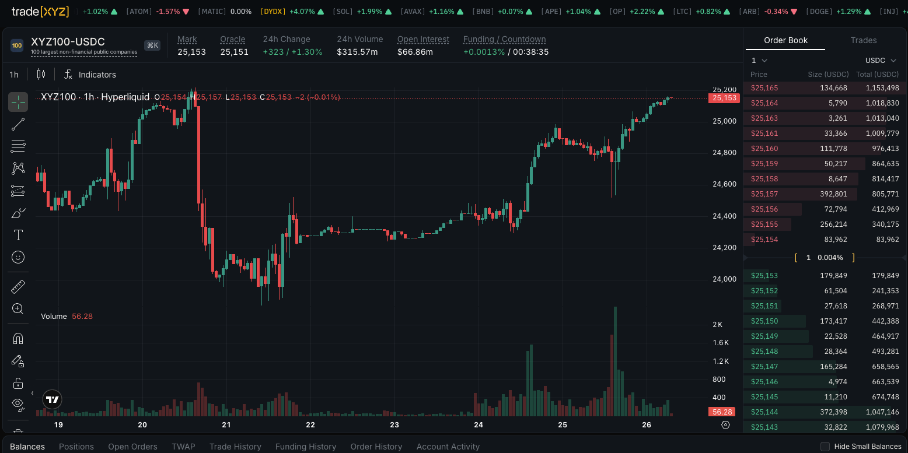The width and height of the screenshot is (908, 453).
Task: Pick the ruler measure tool
Action: coord(18,287)
